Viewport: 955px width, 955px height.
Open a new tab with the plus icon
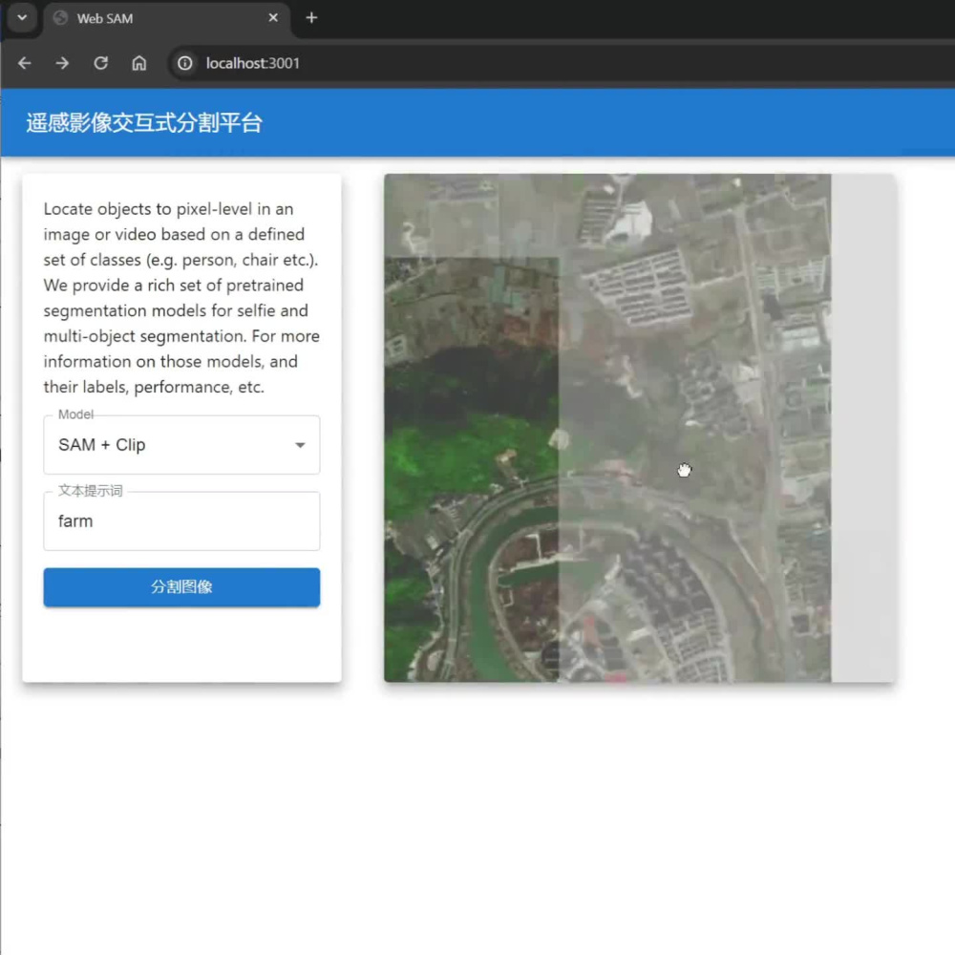point(311,18)
